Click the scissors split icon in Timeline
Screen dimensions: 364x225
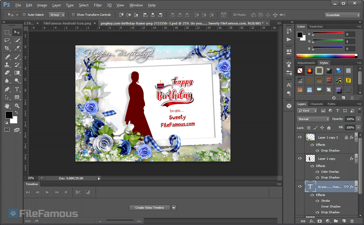78,192
